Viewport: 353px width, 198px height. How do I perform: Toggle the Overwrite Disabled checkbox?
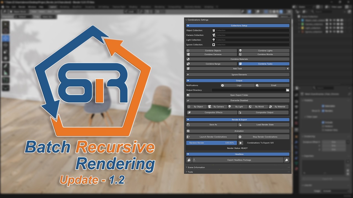point(238,101)
